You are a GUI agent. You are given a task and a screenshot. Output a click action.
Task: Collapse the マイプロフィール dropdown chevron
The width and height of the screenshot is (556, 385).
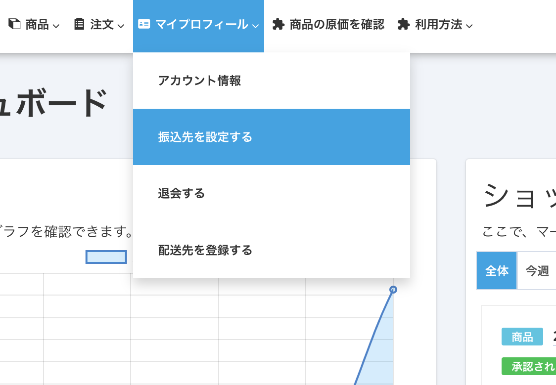[x=255, y=26]
